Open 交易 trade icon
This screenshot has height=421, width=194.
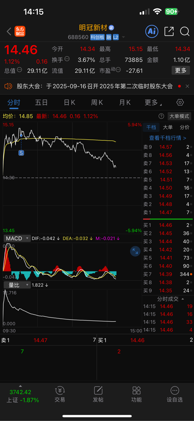pos(60,394)
